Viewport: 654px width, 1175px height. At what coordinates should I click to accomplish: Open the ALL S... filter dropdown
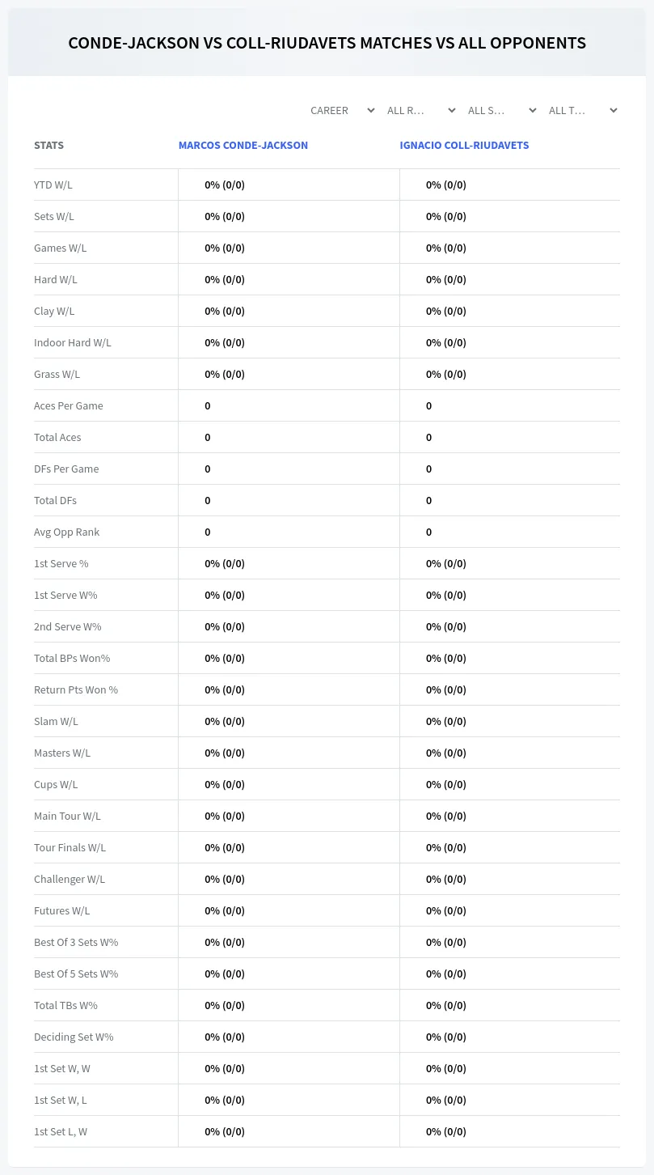coord(500,110)
